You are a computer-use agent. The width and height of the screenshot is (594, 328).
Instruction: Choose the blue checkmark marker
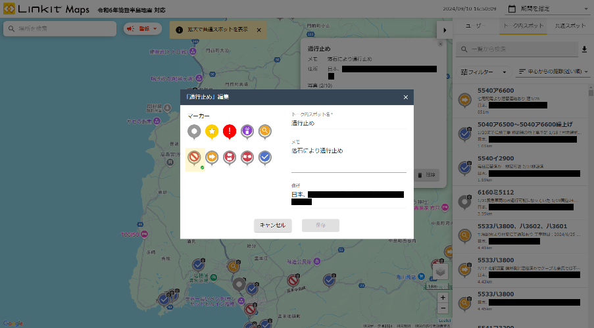265,158
